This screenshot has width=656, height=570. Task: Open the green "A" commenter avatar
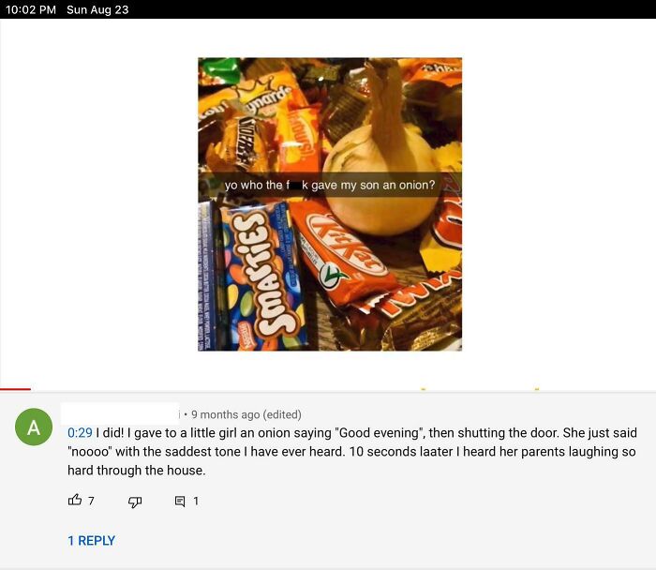(x=34, y=427)
